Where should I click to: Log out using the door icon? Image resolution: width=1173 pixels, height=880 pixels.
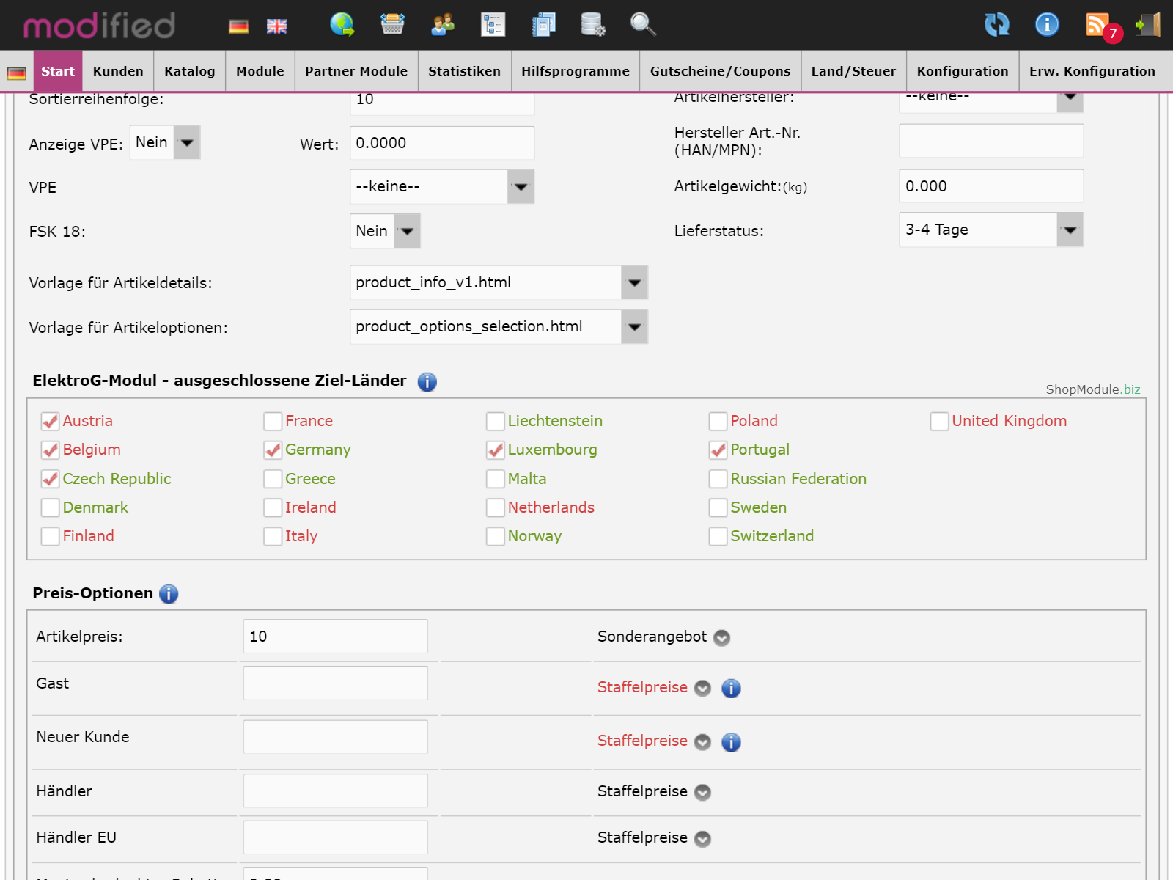pyautogui.click(x=1148, y=25)
